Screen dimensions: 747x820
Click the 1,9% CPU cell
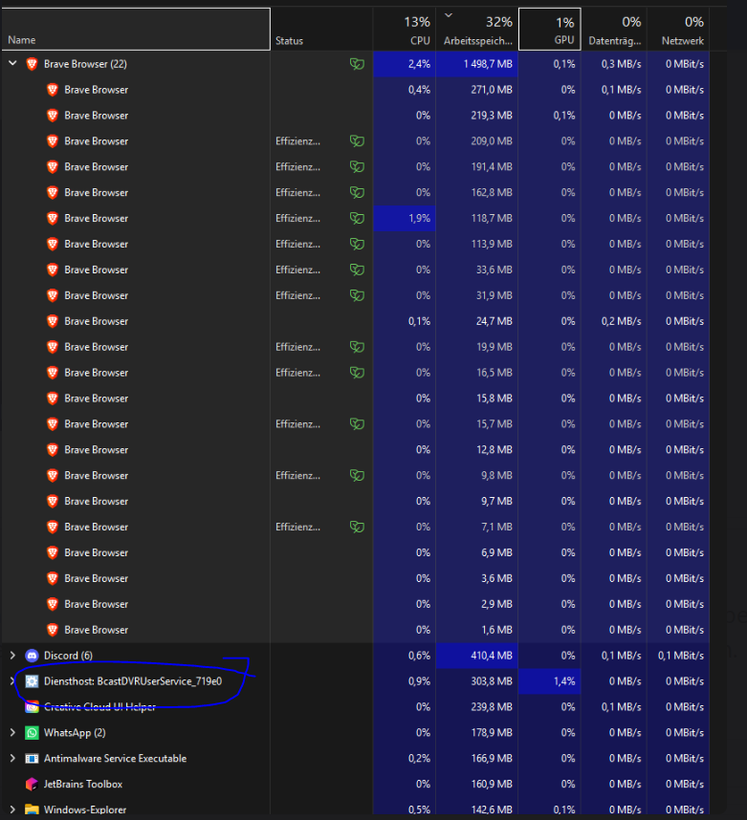tap(405, 218)
